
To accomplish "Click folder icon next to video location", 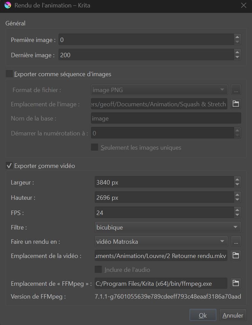I will click(x=236, y=256).
